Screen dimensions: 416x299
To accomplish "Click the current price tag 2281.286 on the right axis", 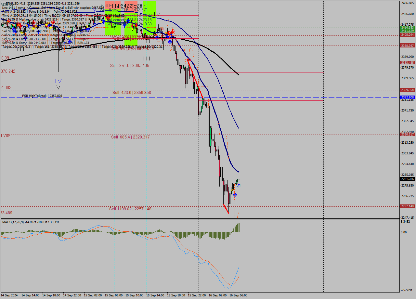I will [407, 178].
